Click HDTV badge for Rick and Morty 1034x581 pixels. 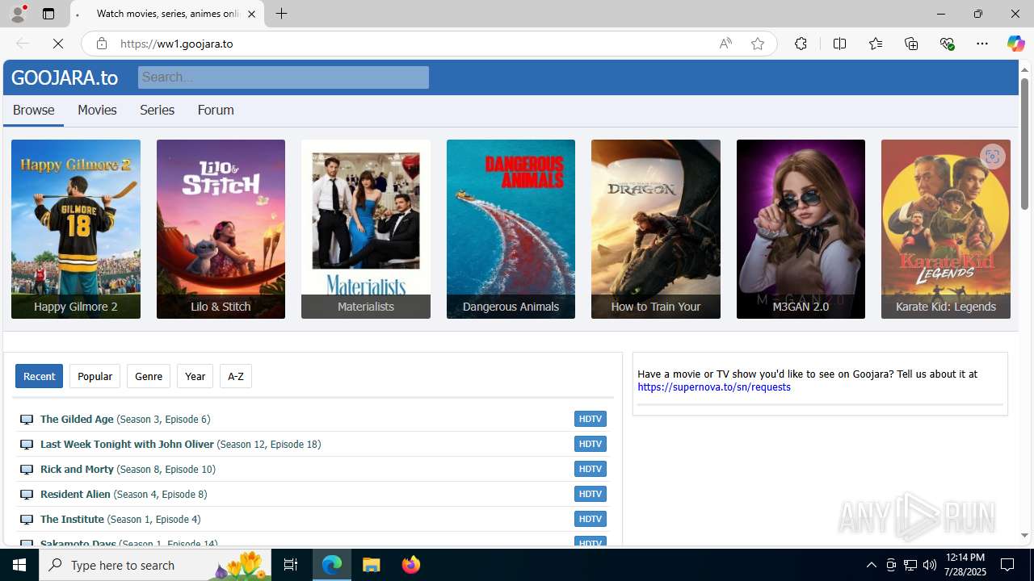coord(591,469)
